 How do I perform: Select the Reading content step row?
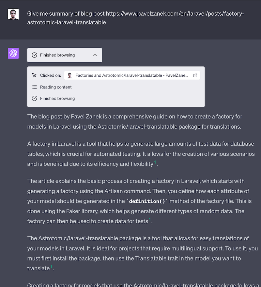coord(56,87)
